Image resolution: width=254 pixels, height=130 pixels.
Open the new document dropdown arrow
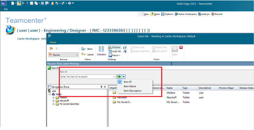coord(15,3)
